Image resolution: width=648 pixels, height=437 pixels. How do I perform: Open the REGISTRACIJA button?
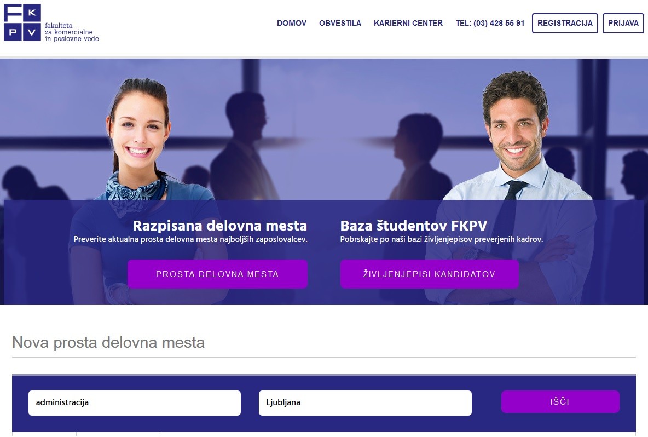click(x=565, y=23)
